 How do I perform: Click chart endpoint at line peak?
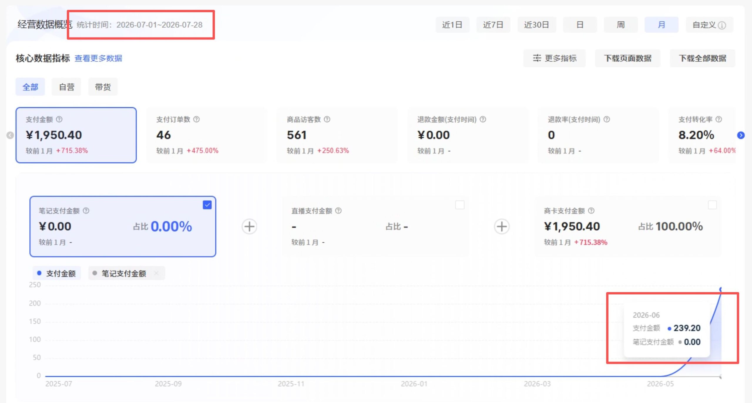tap(721, 289)
